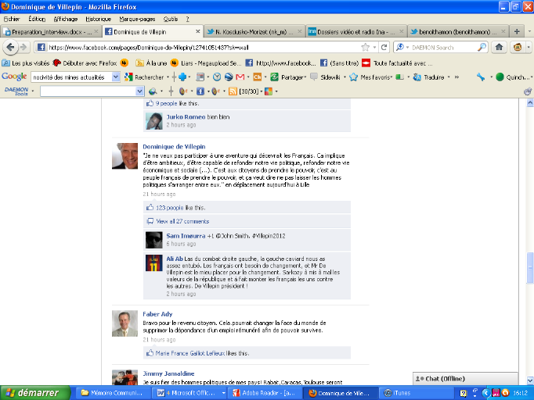Click the green Quinch circle icon
Screen dimensions: 534x400
[500, 77]
